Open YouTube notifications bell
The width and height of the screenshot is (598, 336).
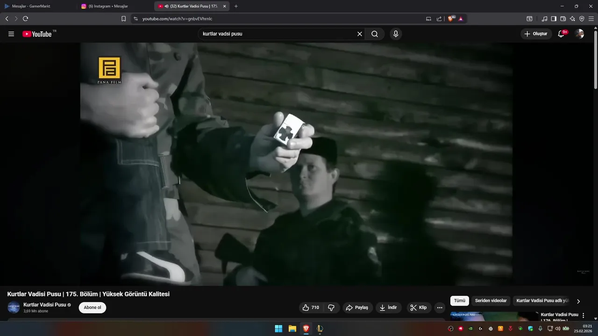[x=562, y=34]
